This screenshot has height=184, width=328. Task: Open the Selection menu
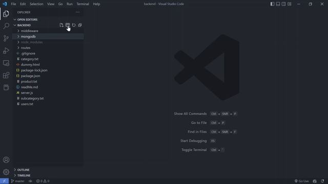click(x=36, y=4)
